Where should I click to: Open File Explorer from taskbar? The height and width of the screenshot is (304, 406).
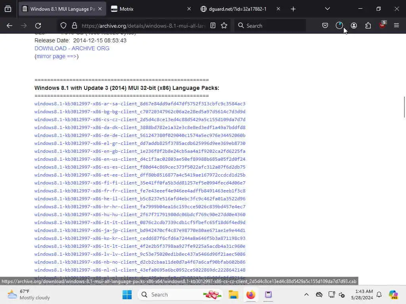pos(233,294)
